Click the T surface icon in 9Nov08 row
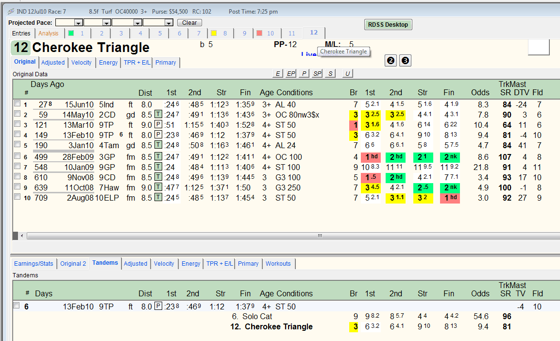Screen dimensions: 560x341 158,177
